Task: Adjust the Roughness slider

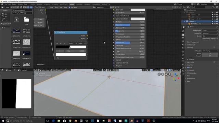Action: coord(130,31)
